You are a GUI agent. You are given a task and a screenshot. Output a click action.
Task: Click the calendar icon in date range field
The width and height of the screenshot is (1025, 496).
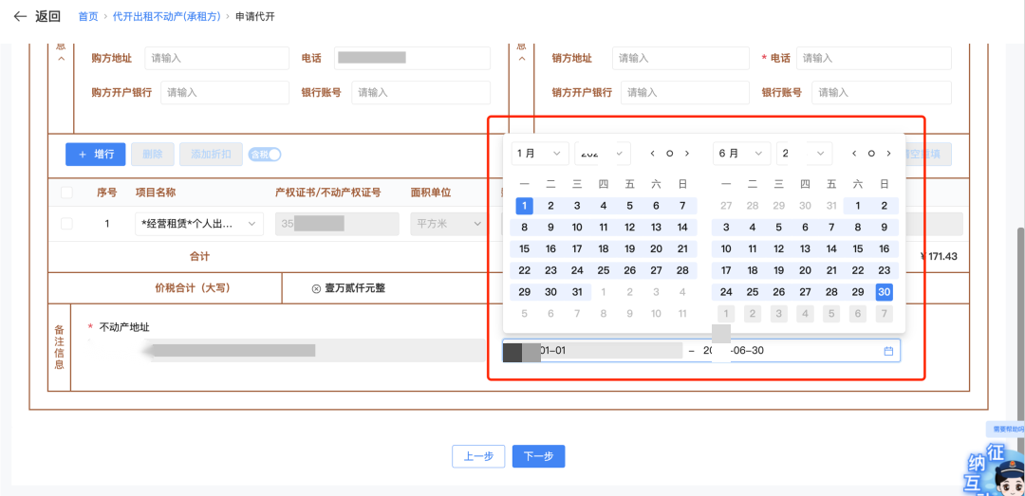pos(888,351)
